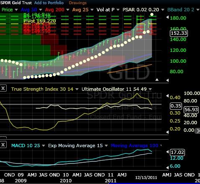Click the BBand 20 2 label

(181, 10)
